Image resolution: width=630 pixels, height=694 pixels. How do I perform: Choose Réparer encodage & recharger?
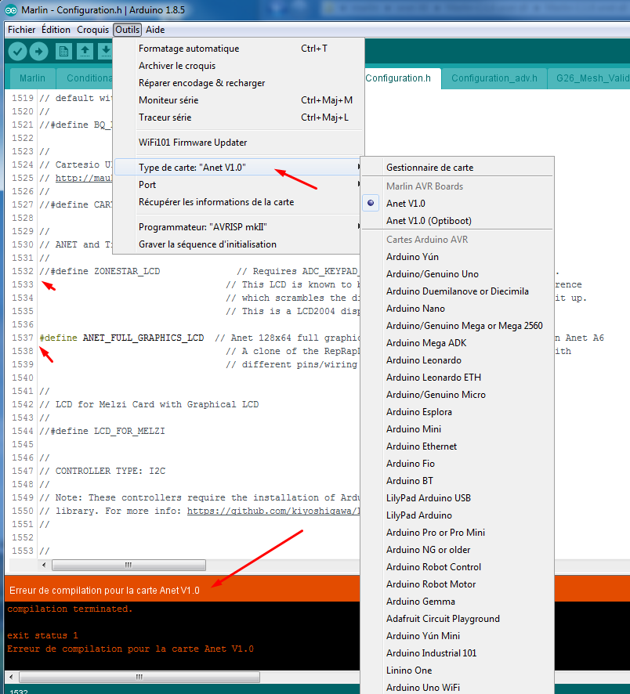[x=239, y=83]
